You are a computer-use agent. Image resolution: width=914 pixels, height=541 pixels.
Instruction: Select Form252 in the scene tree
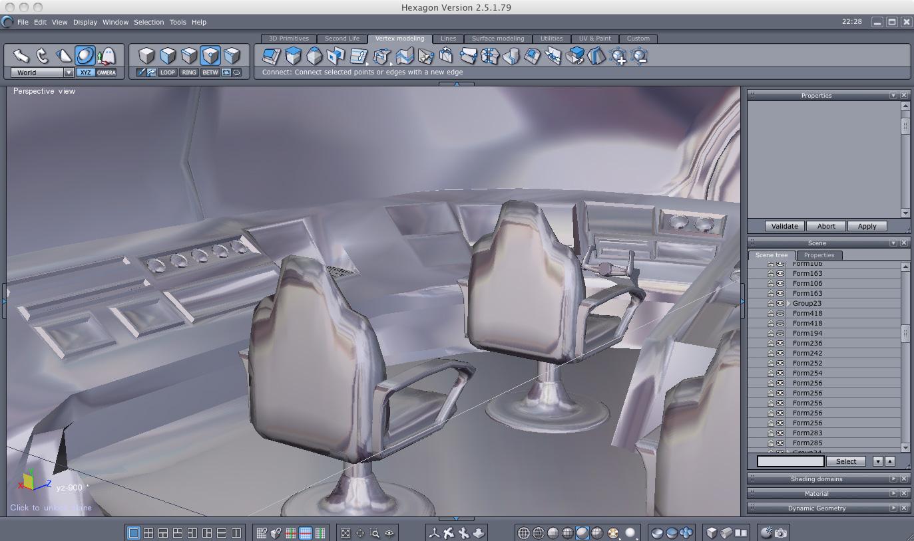pos(807,363)
